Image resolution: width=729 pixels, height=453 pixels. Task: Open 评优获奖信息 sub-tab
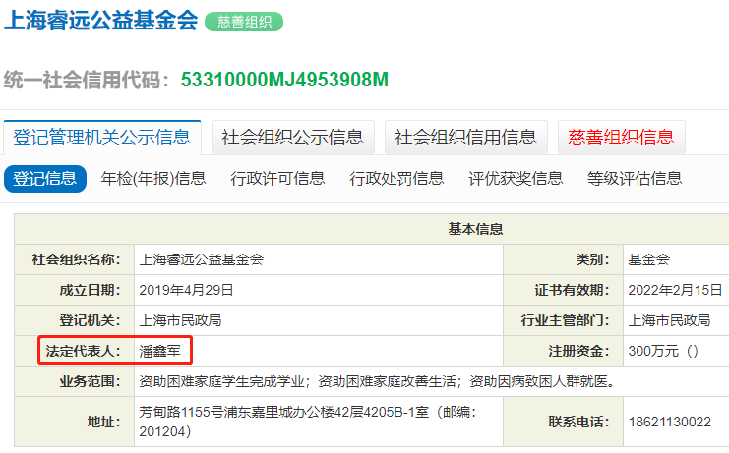tap(516, 179)
